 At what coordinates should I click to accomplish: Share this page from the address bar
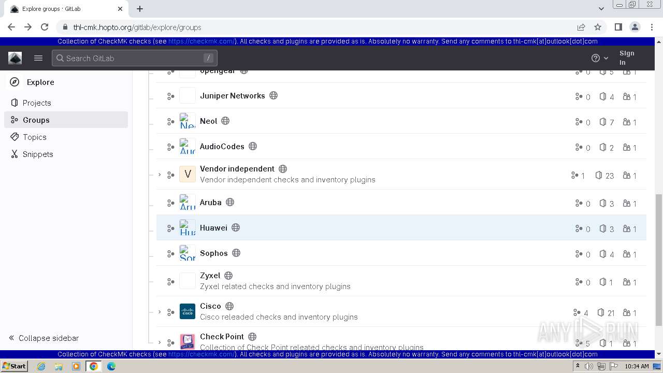[x=581, y=27]
